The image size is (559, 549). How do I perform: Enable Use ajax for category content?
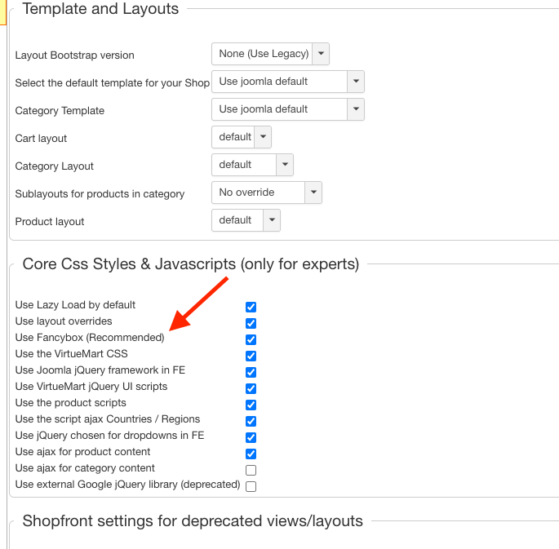pos(251,471)
